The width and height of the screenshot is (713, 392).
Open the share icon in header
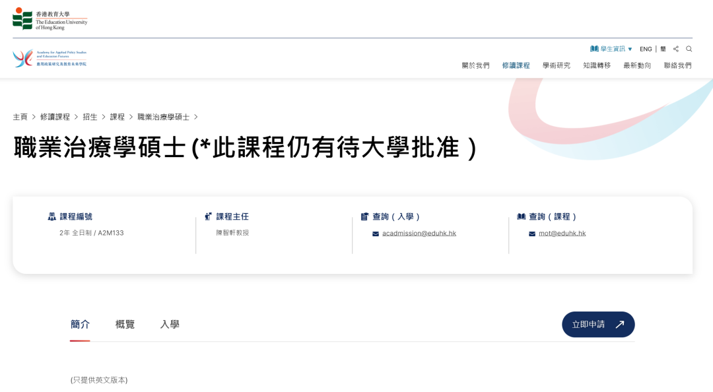pyautogui.click(x=675, y=49)
